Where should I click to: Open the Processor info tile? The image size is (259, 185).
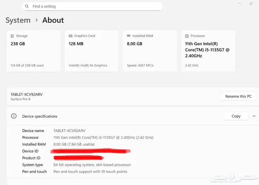(x=208, y=51)
